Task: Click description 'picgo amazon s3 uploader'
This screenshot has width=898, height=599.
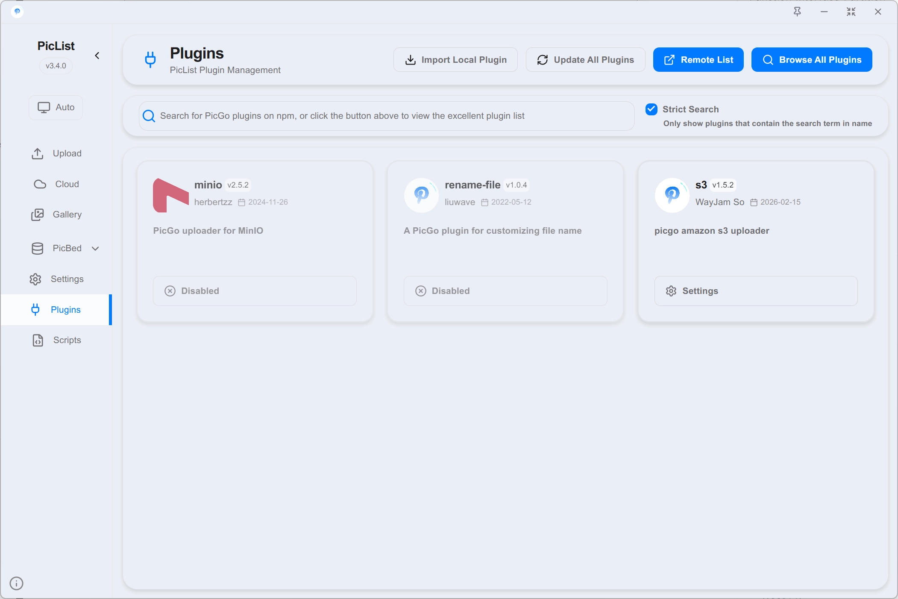Action: 712,231
